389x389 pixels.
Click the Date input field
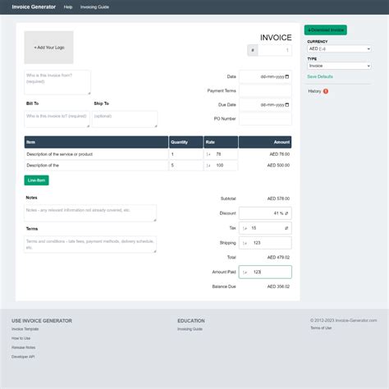(x=265, y=76)
